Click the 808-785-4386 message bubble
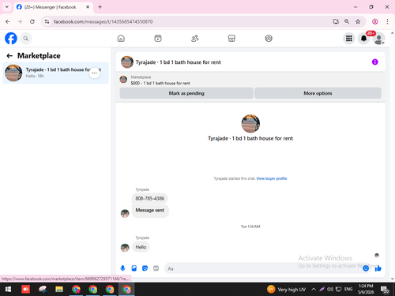 coord(149,198)
